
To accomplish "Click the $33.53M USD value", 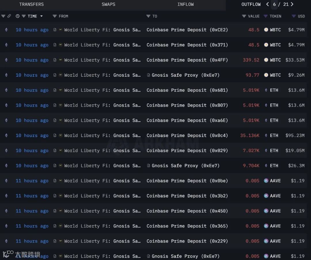I will coord(295,60).
